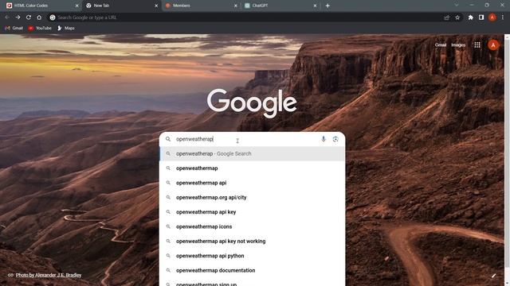Screen dimensions: 510x286
Task: Search by image with Google Lens icon
Action: click(335, 139)
